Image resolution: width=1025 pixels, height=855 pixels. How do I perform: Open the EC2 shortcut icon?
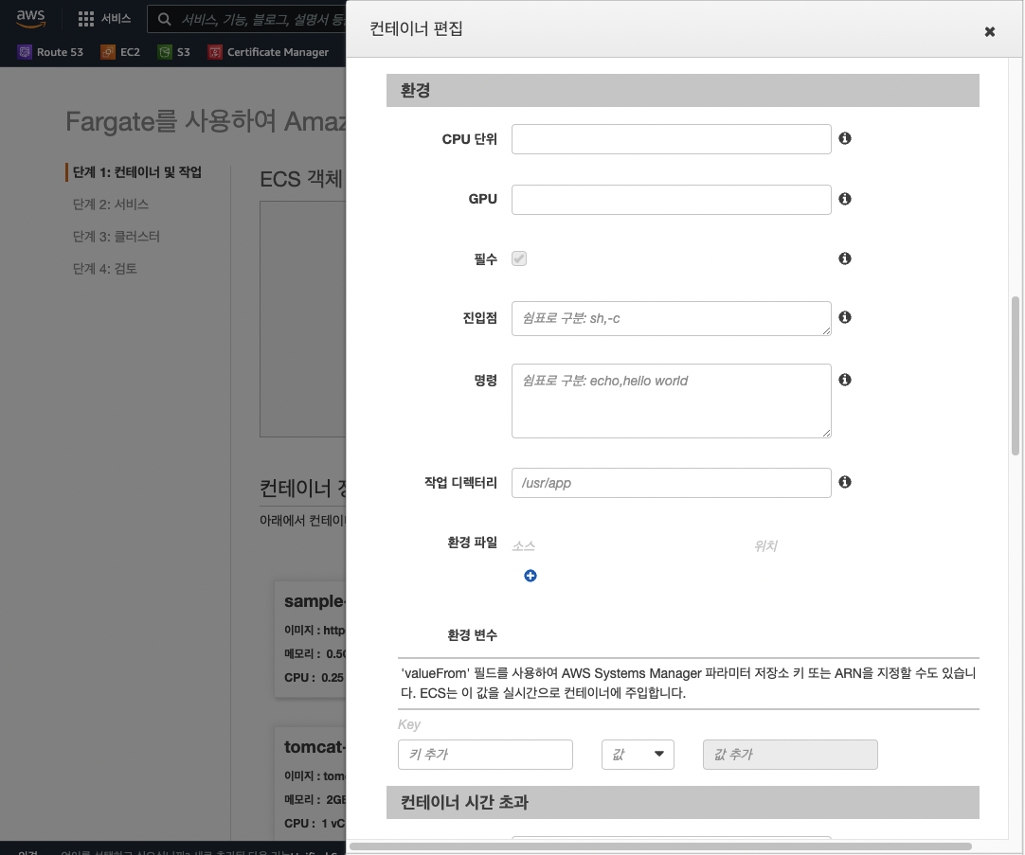[108, 52]
